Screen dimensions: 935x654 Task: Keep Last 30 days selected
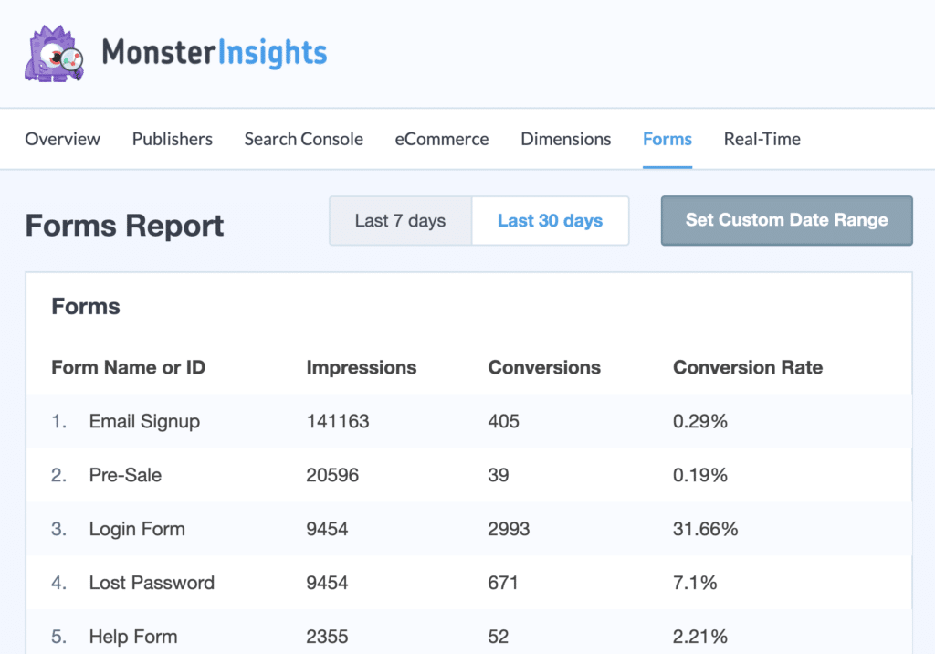[x=550, y=220]
